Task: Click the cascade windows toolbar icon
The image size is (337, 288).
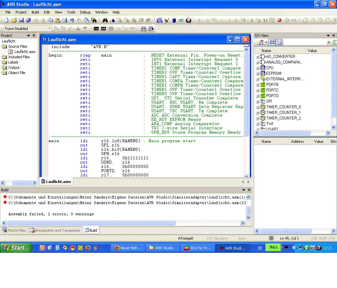Action: pos(87,20)
